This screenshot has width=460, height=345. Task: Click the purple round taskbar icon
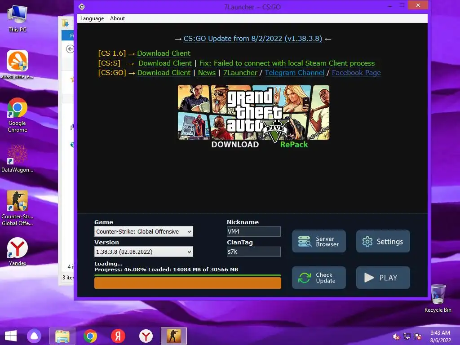point(34,336)
